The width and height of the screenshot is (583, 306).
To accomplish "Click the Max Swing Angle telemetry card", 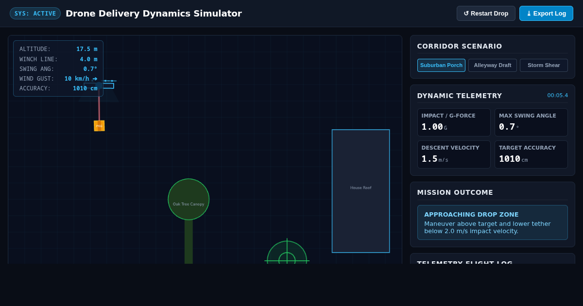I will 531,122.
